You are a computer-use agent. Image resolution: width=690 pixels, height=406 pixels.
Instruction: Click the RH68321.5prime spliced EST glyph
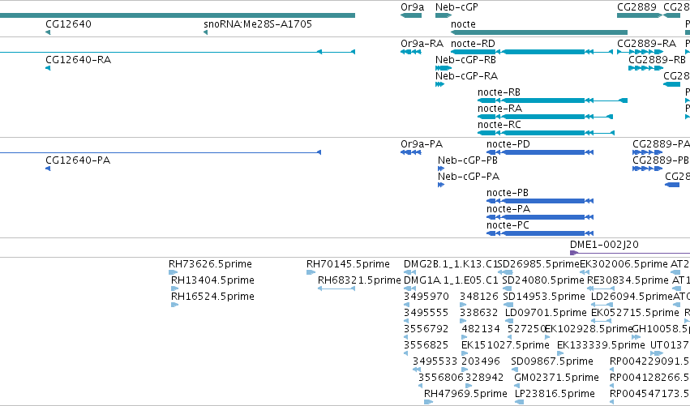click(336, 288)
